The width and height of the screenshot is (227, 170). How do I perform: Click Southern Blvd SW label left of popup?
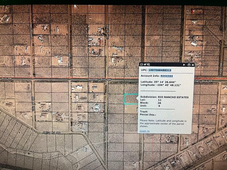point(99,80)
